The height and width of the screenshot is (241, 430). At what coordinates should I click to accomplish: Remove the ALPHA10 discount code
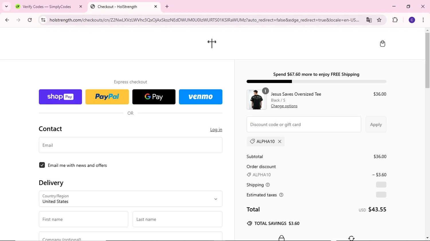coord(279,142)
